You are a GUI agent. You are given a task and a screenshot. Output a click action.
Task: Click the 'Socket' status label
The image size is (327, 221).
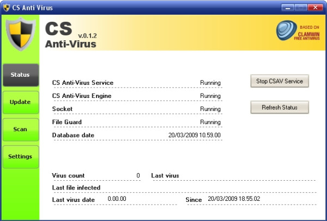pyautogui.click(x=62, y=109)
